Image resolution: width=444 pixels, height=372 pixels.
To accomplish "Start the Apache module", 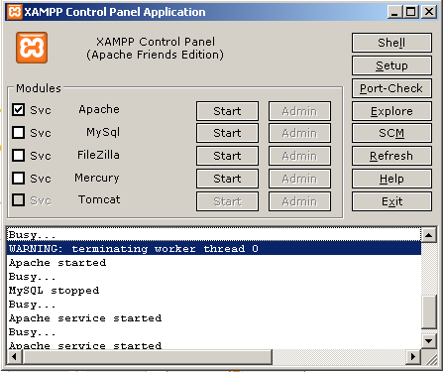I will click(227, 111).
